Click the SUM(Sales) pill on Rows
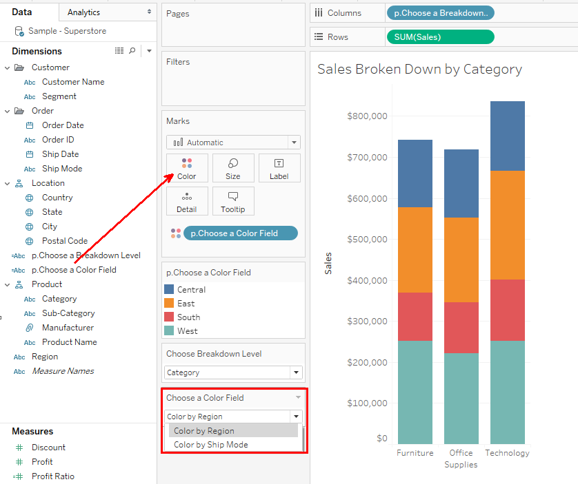Viewport: 578px width, 484px height. pos(440,37)
